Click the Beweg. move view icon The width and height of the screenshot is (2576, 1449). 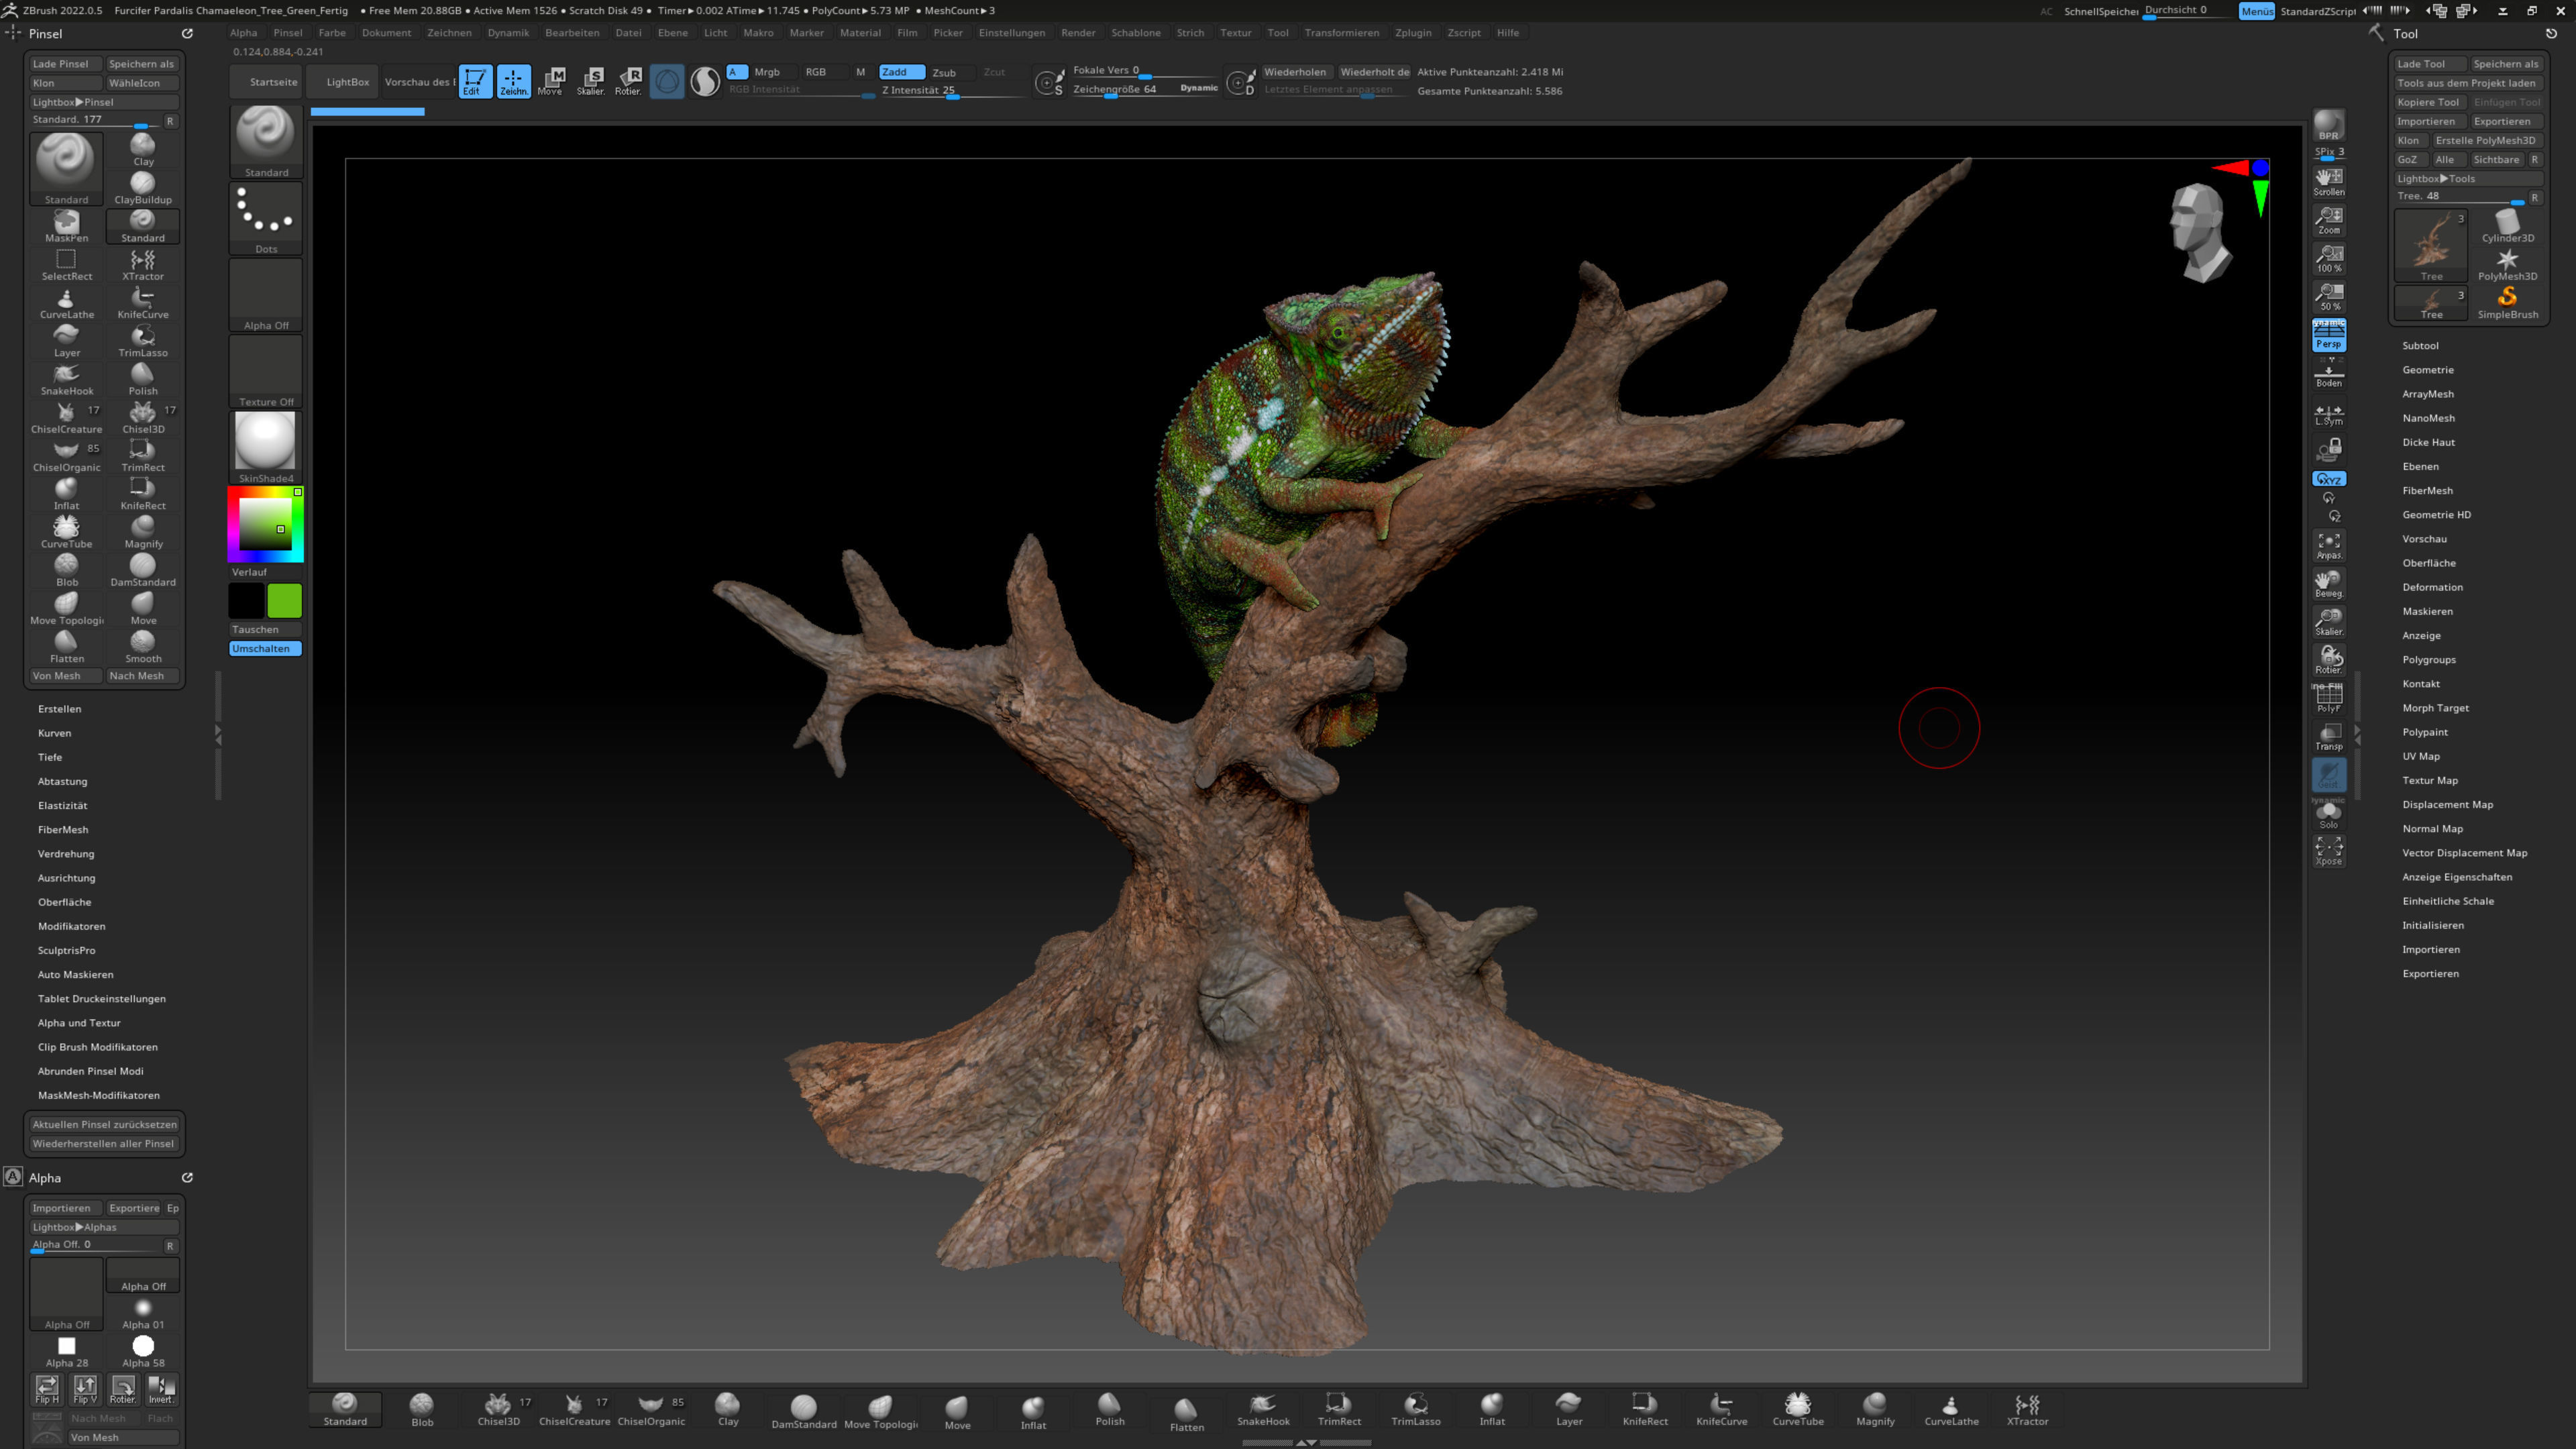pyautogui.click(x=2329, y=584)
